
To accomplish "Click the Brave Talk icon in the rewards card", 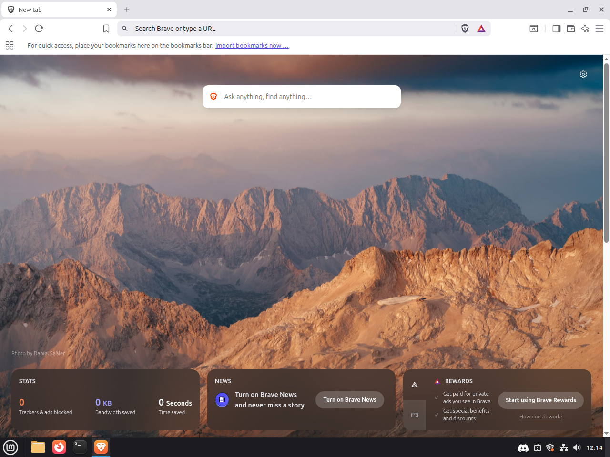I will [x=415, y=415].
